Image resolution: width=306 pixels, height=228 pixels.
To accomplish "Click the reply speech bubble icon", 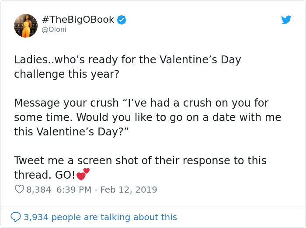I will click(16, 217).
